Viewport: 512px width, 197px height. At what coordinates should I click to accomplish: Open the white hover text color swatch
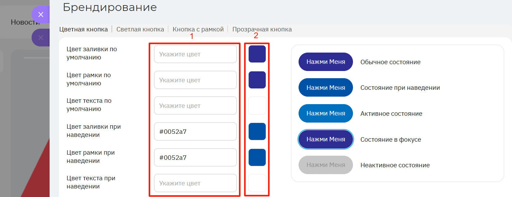pyautogui.click(x=257, y=183)
